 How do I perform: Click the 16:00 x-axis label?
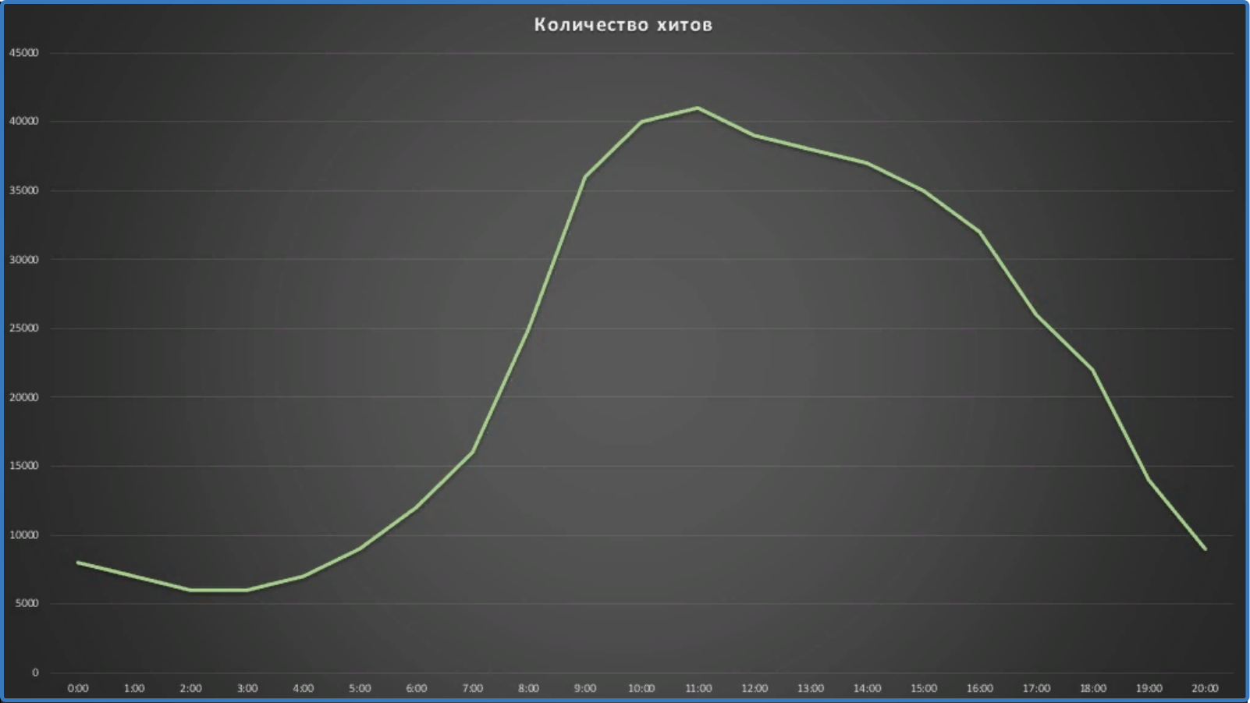(980, 688)
